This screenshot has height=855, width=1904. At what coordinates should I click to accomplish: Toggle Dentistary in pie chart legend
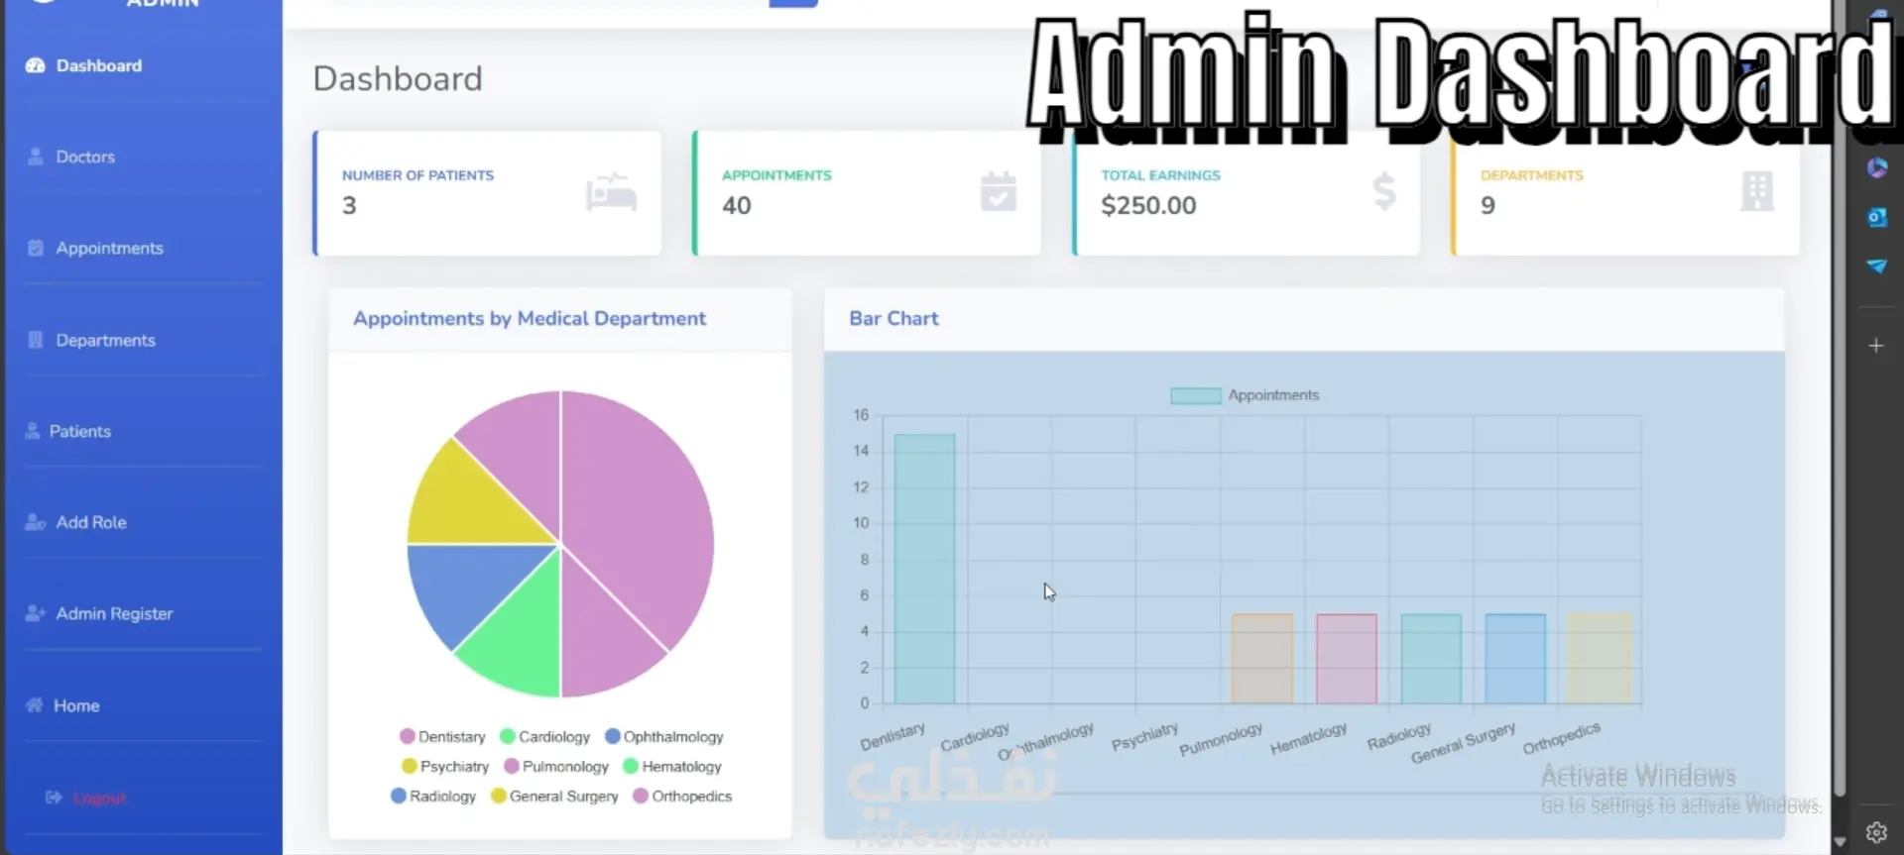442,736
